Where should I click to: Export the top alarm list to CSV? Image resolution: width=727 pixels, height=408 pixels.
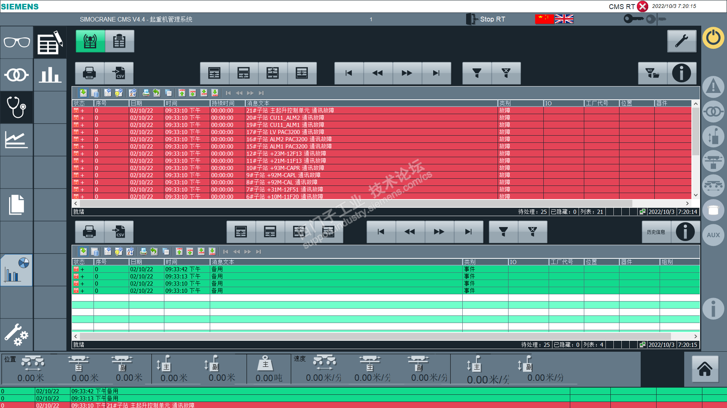[119, 73]
